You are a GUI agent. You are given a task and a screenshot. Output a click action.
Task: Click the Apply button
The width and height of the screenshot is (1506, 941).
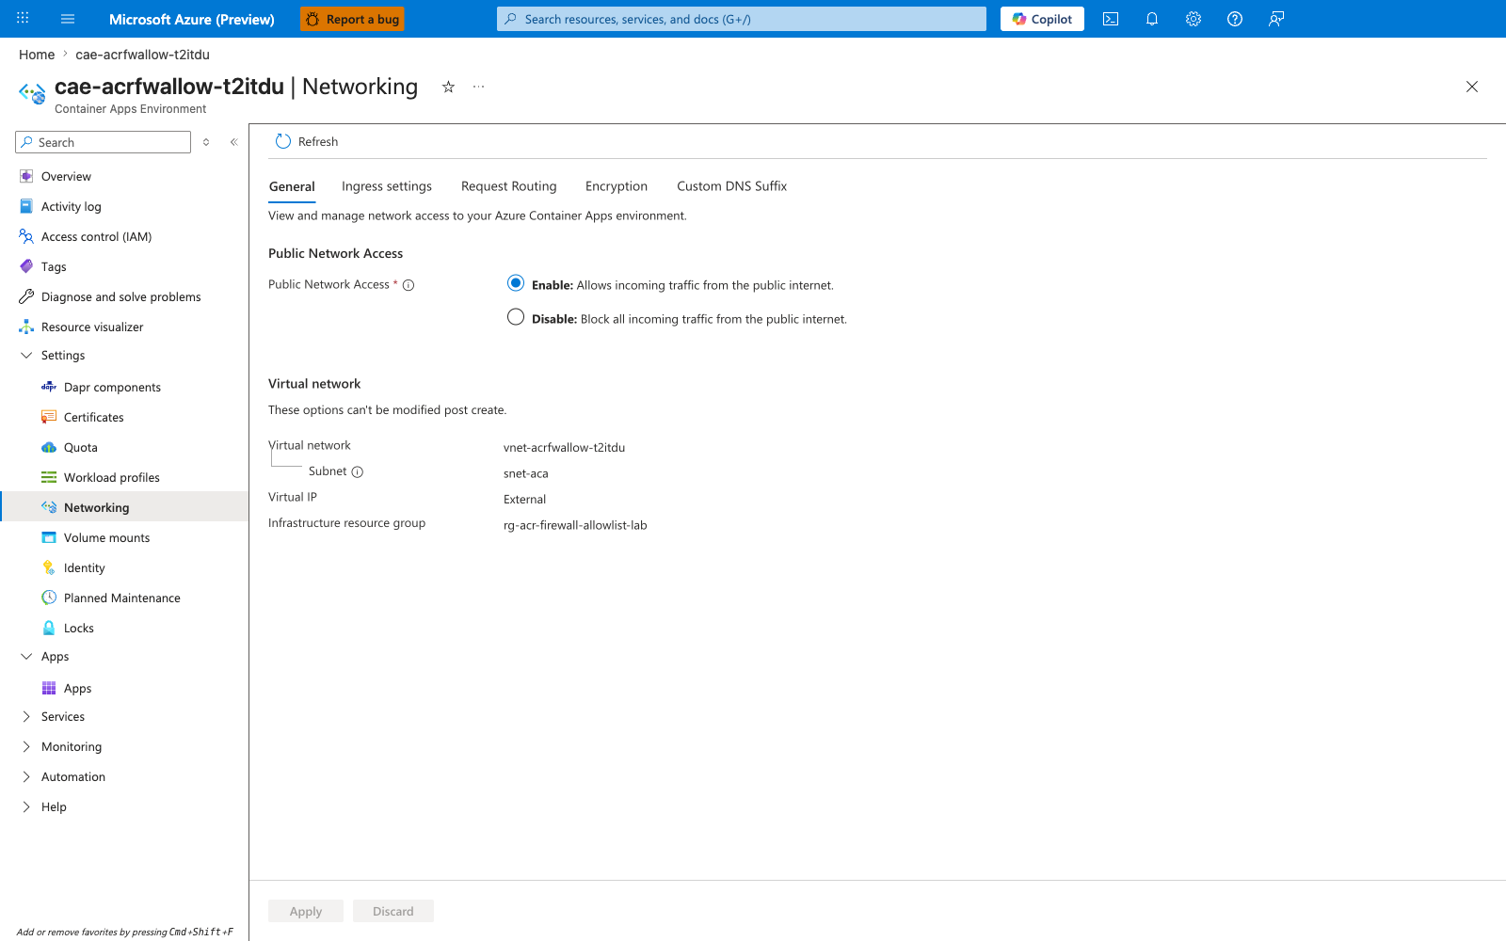click(x=306, y=911)
